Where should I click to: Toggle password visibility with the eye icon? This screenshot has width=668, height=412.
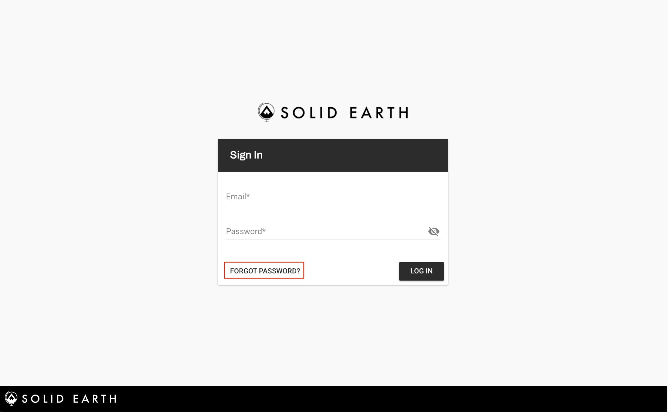pyautogui.click(x=434, y=231)
